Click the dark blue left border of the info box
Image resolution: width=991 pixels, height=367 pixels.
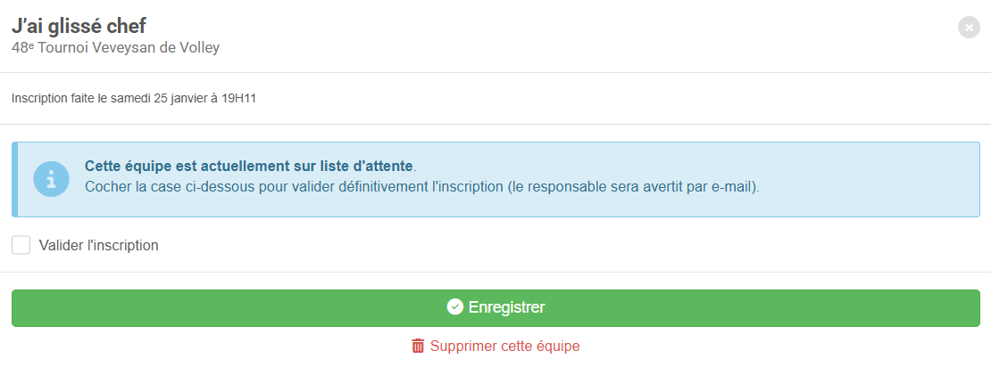[14, 179]
